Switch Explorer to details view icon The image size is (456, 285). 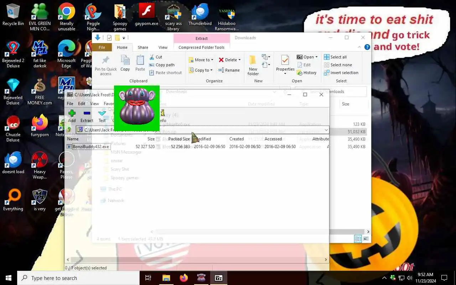[358, 239]
